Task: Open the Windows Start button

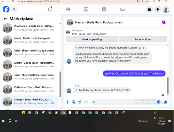Action: 3,121
